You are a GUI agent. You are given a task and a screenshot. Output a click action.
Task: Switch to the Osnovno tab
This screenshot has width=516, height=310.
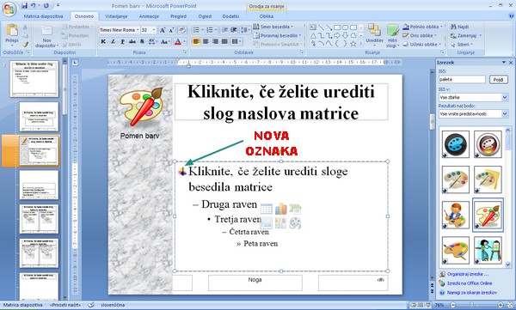[x=84, y=16]
